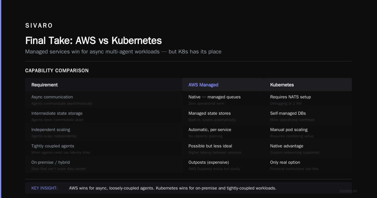Click the CAPABILITY COMPARISON section heading
The image size is (377, 198).
coord(57,71)
